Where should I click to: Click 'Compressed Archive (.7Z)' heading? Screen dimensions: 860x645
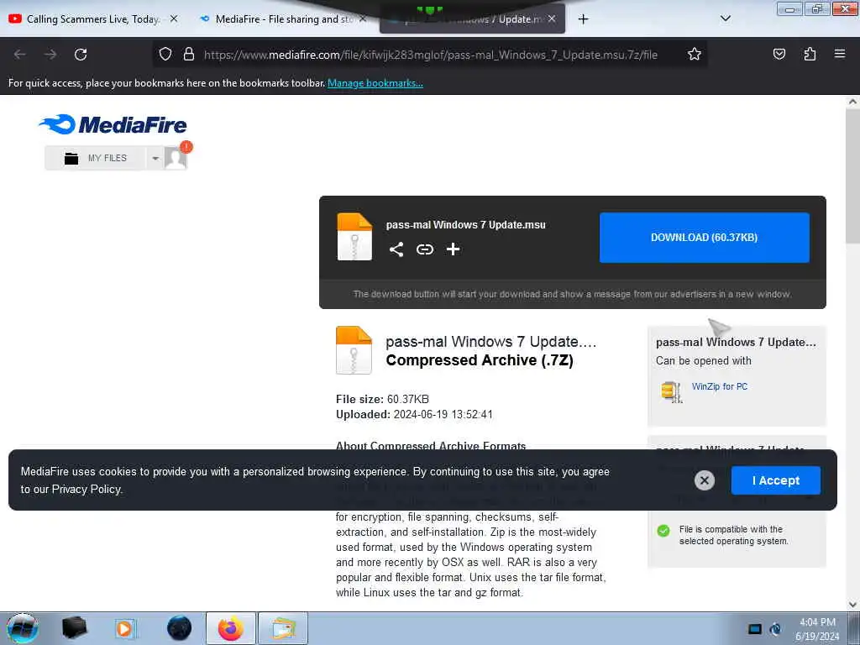click(480, 360)
